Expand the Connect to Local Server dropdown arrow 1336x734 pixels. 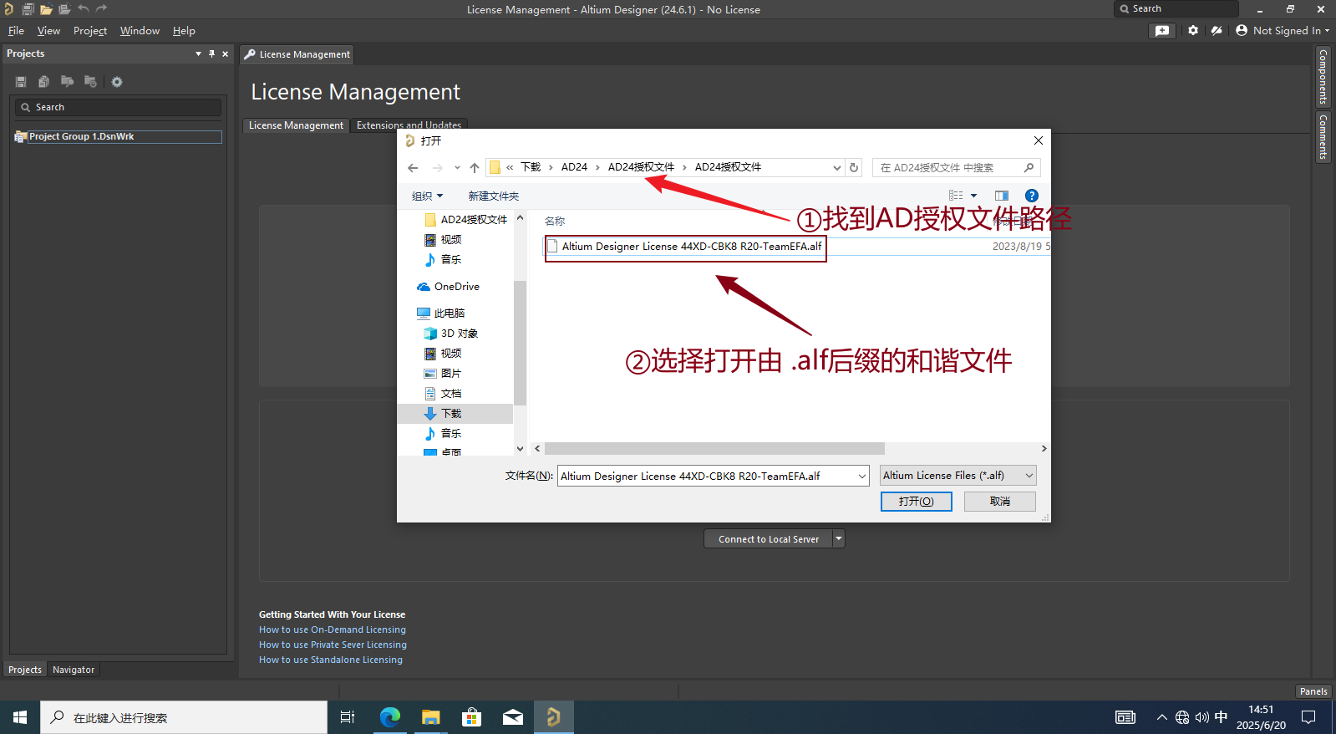click(839, 539)
